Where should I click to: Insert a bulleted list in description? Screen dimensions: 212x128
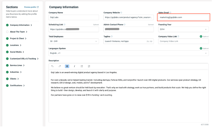(x=82, y=66)
